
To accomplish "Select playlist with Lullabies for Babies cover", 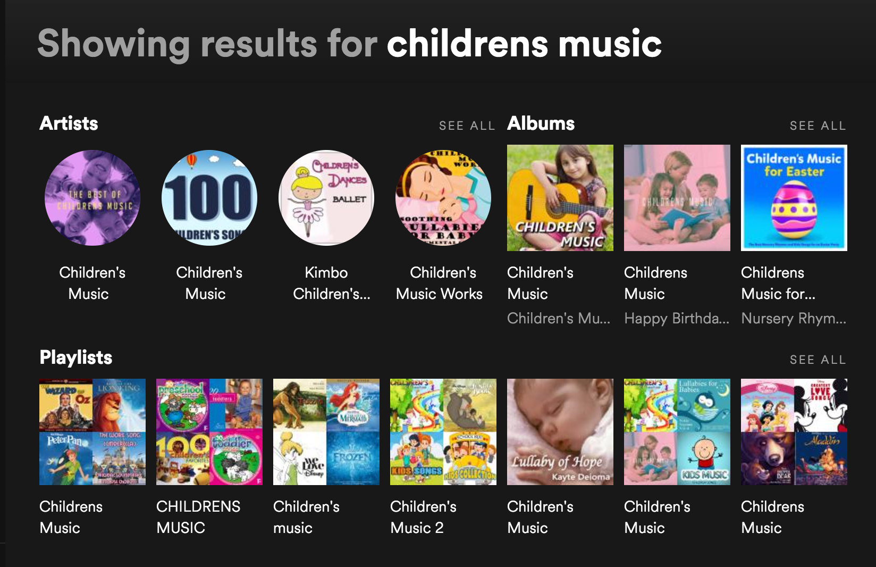I will pos(677,432).
